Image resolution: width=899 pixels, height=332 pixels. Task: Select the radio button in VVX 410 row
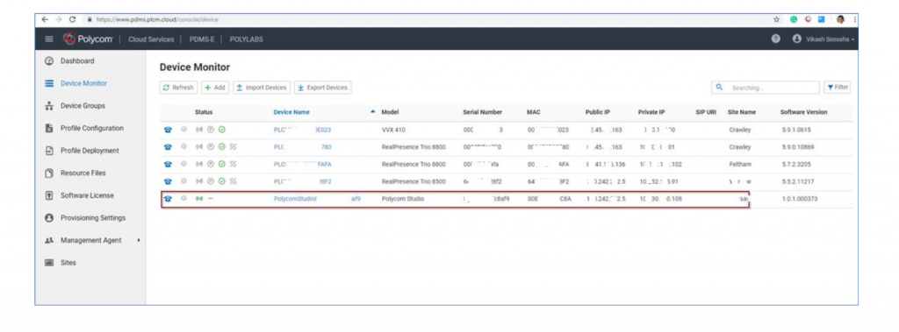coord(183,130)
